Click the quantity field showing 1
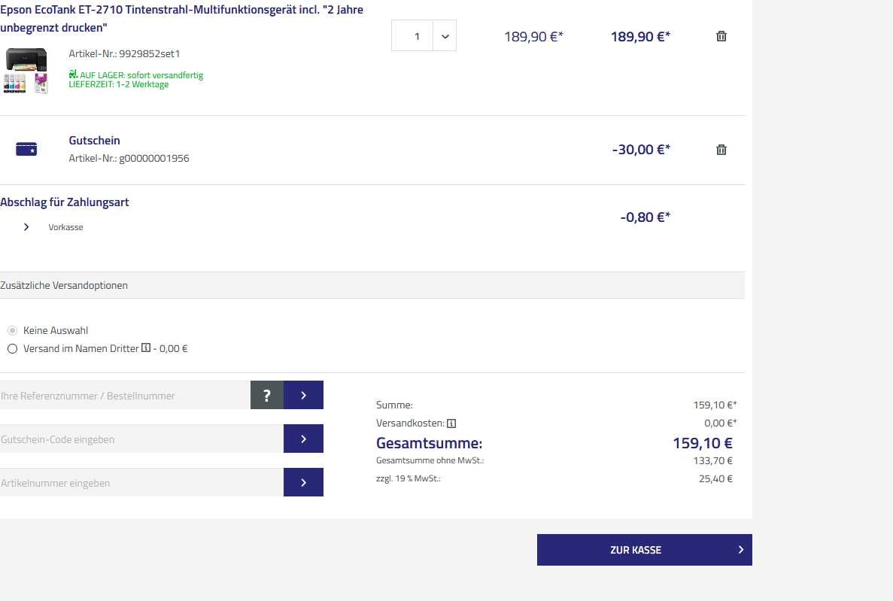Screen dimensions: 893x601 412,36
